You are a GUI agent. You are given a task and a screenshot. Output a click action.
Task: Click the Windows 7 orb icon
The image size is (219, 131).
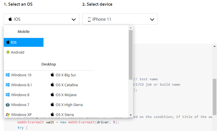[8, 105]
